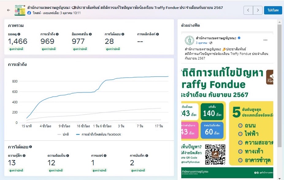Click the public globe icon under page name
Screen dimensions: 284x180
pyautogui.click(x=211, y=43)
